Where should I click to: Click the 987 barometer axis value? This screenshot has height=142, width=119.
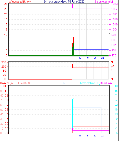(x=114, y=45)
